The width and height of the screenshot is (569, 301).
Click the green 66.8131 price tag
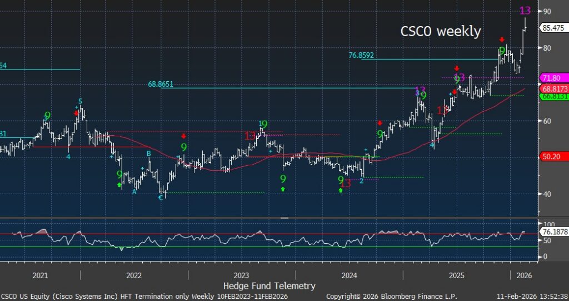pos(553,96)
